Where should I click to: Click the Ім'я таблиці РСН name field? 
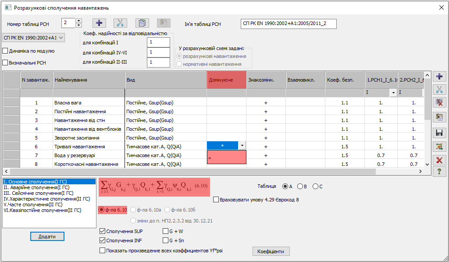pyautogui.click(x=289, y=24)
